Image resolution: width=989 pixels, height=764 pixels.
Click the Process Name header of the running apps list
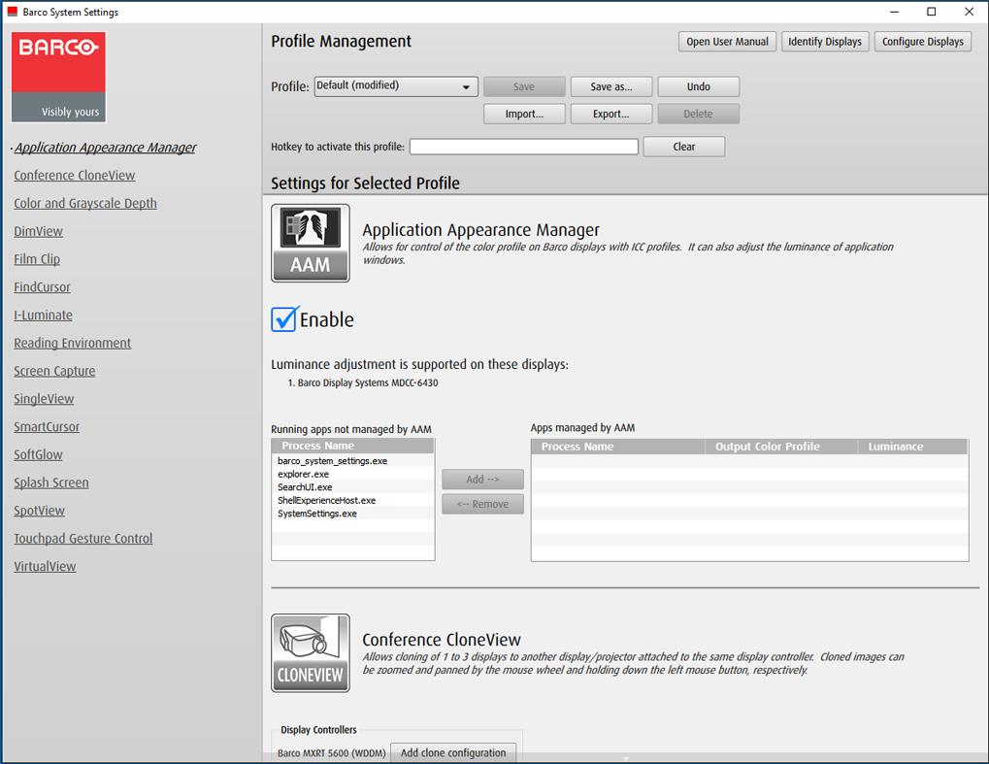pos(352,446)
